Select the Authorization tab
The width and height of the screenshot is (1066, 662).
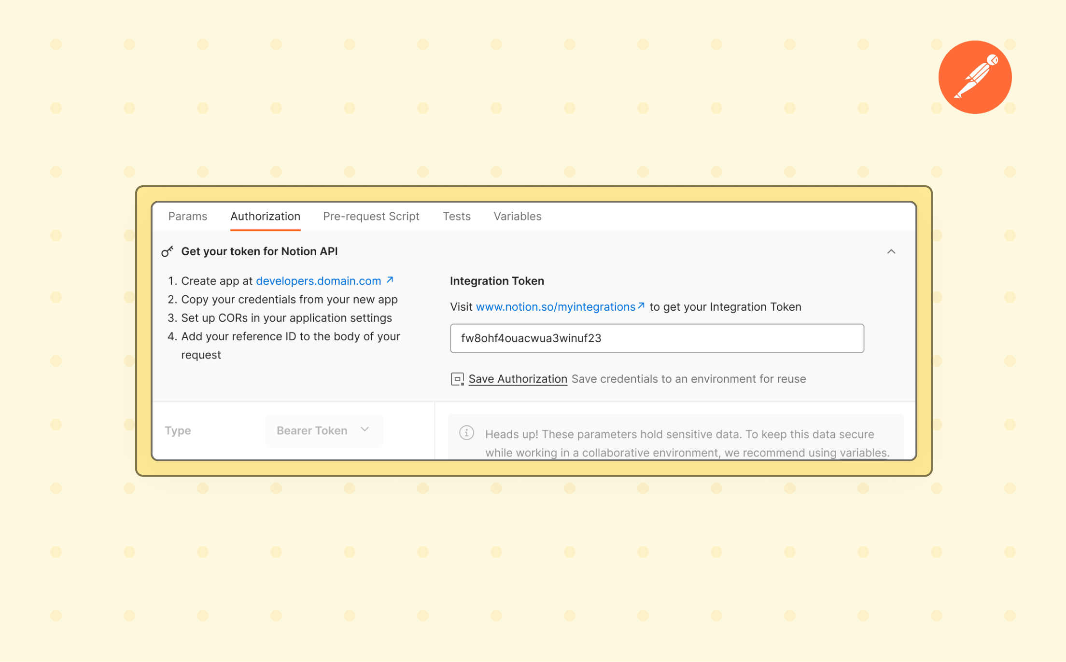click(266, 216)
